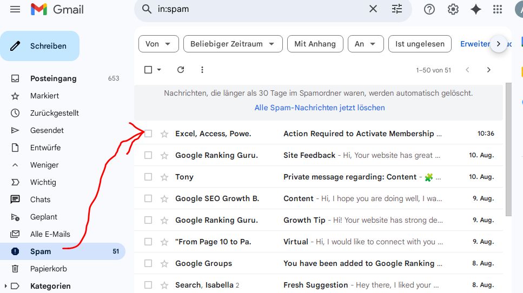Image resolution: width=523 pixels, height=293 pixels.
Task: Tick checkbox for Google Groups email
Action: 148,263
